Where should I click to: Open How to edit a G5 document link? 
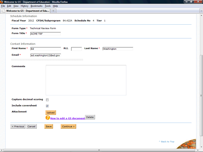[x=67, y=118]
